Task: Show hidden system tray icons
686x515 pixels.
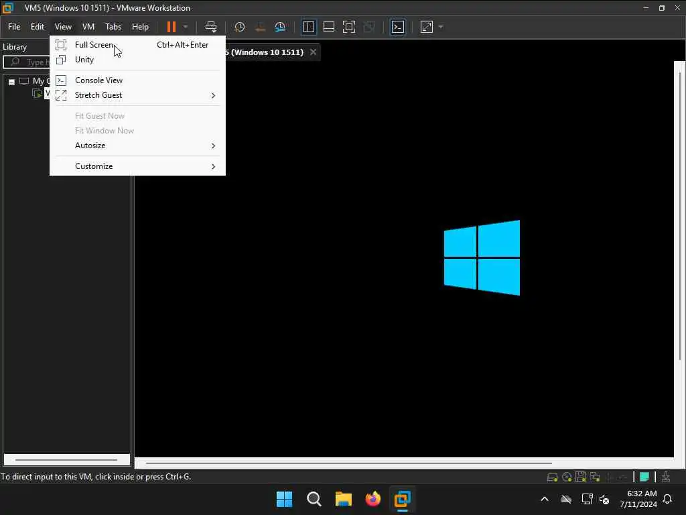Action: [x=545, y=499]
